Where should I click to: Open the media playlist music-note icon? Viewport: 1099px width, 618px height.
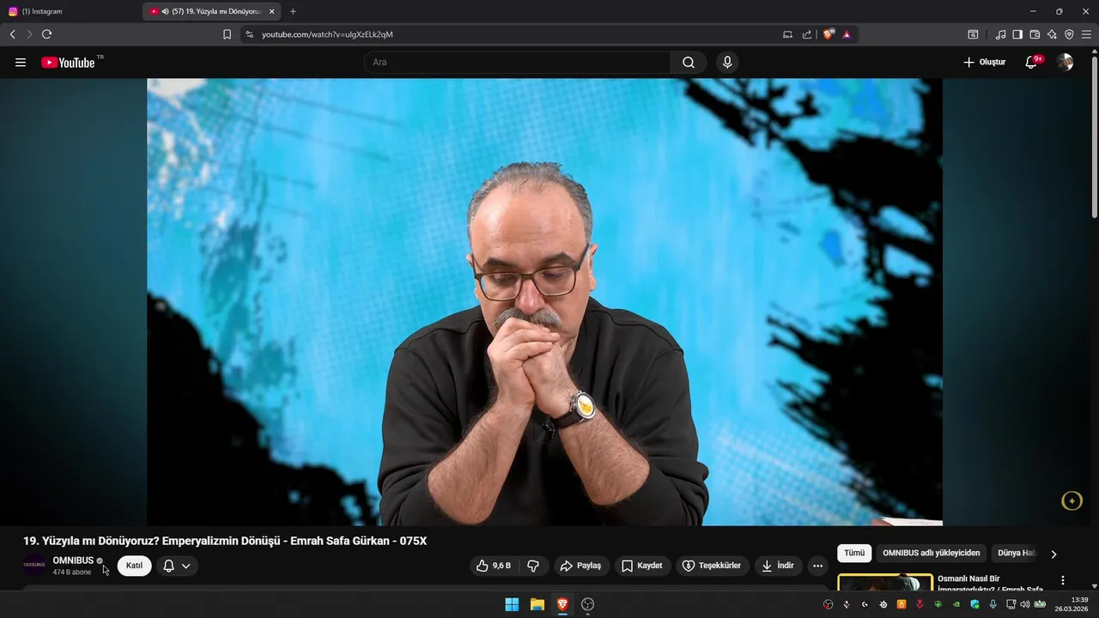pos(1000,34)
